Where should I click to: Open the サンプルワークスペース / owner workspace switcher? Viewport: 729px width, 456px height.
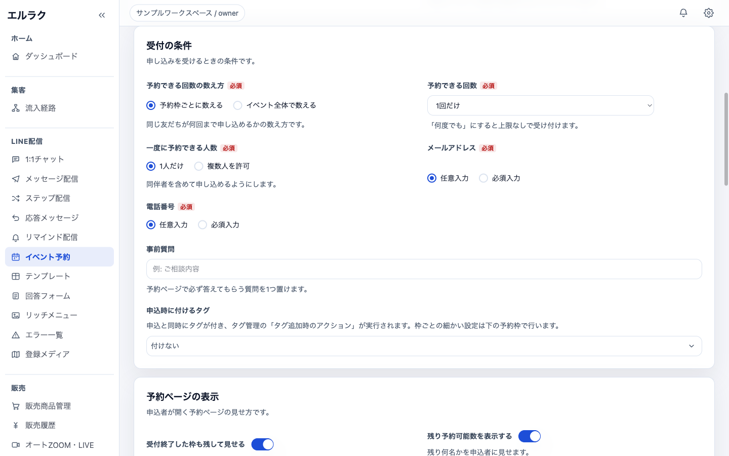[x=187, y=13]
